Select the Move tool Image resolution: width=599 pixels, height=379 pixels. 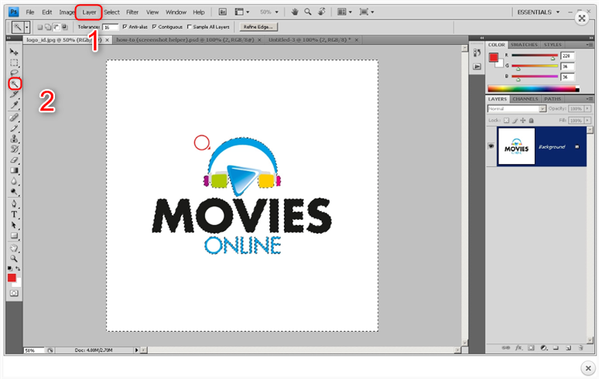tap(14, 51)
